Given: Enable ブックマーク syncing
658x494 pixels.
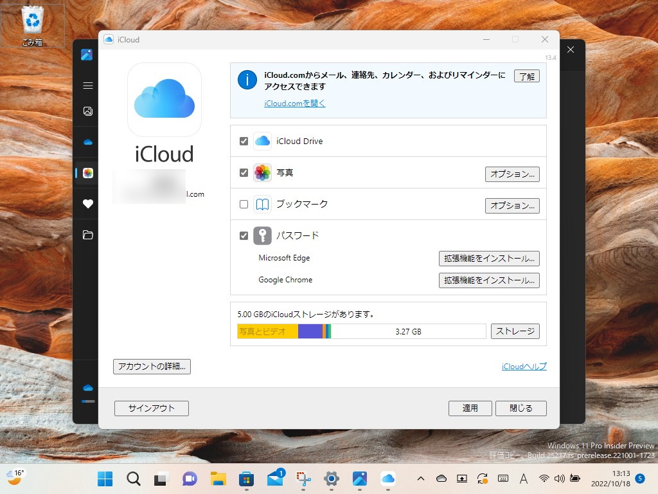Looking at the screenshot, I should click(x=244, y=204).
